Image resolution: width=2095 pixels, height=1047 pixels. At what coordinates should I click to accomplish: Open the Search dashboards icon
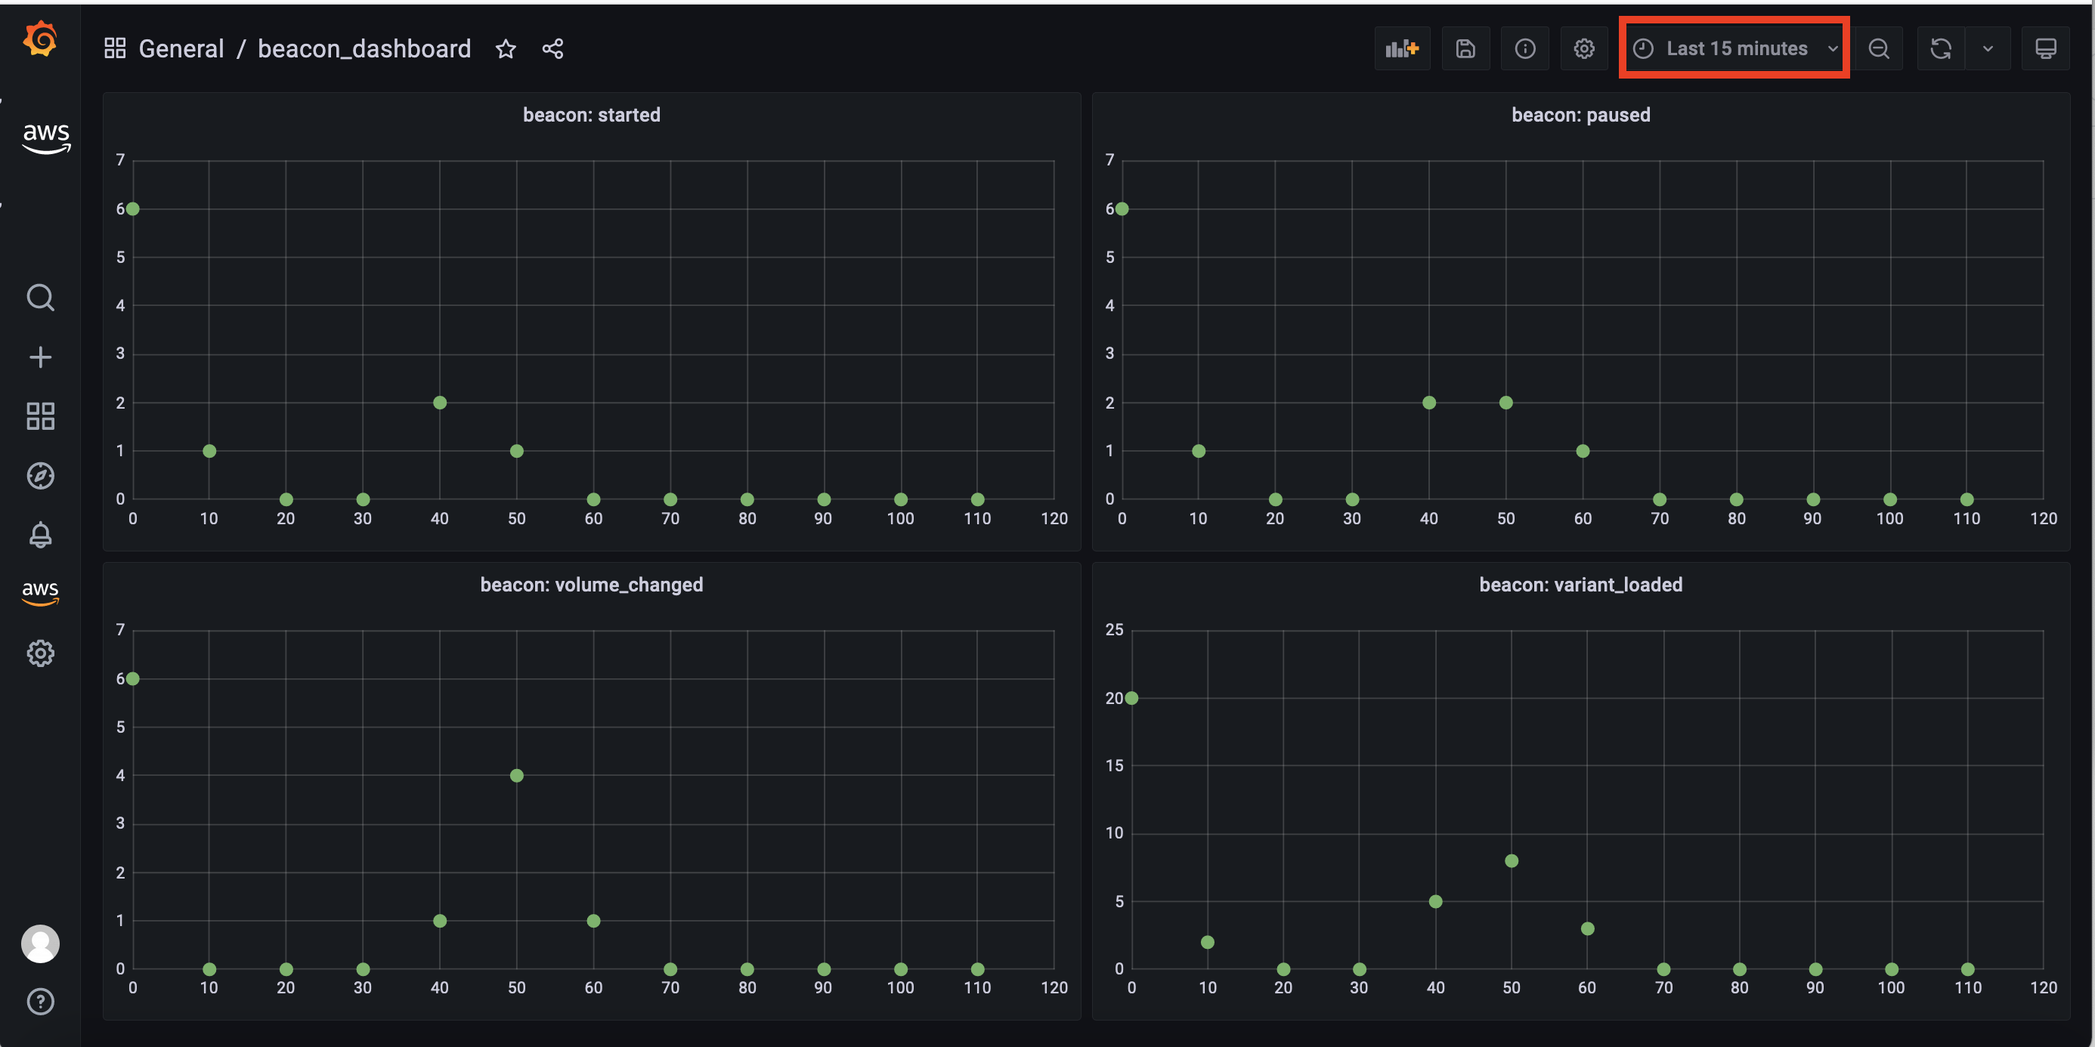[40, 298]
